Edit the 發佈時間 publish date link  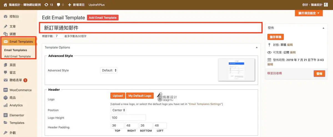[x=270, y=64]
